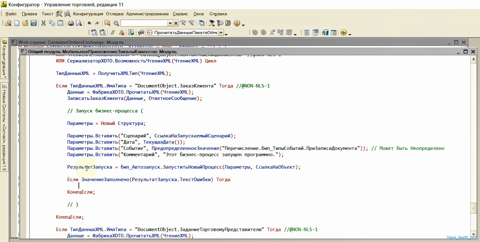Viewport: 480px width, 242px height.
Task: Expand the arrow next to debug play button
Action: click(x=350, y=34)
